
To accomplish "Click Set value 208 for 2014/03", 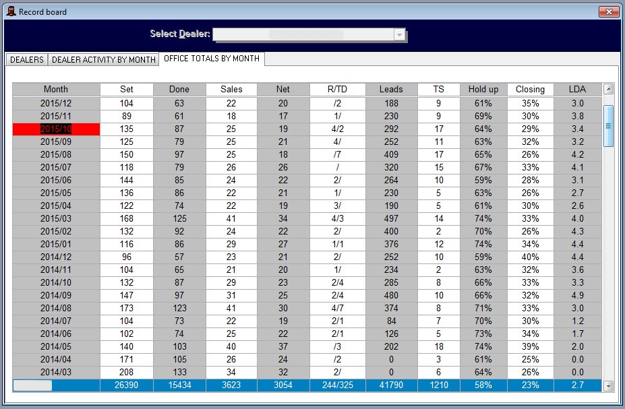I will [126, 372].
